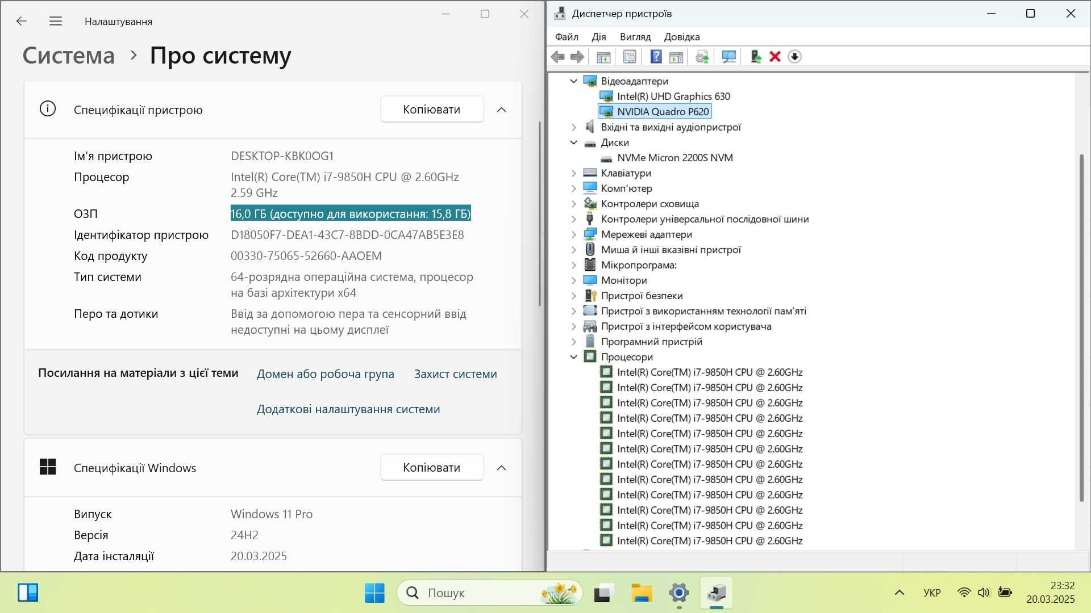Click the product code 00330-75065-52660-AAOEM
1091x613 pixels.
tap(306, 256)
